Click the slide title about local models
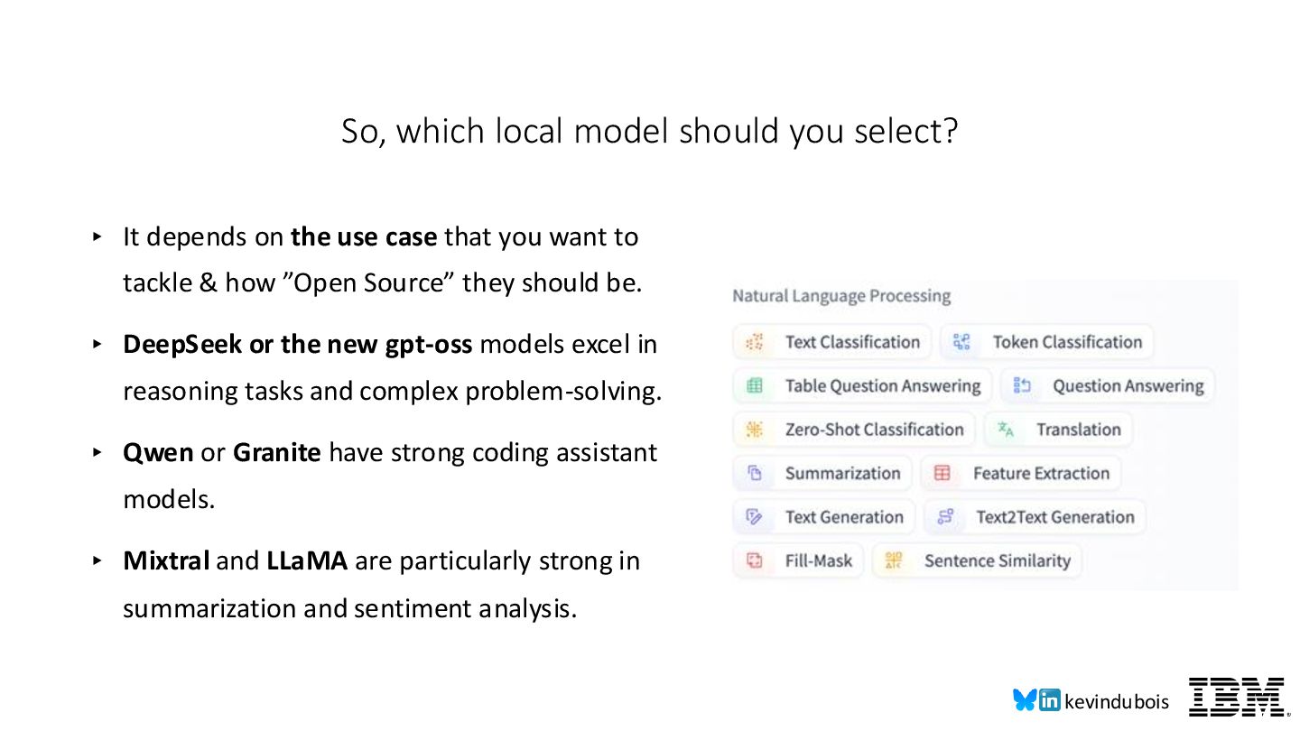This screenshot has width=1300, height=731. click(x=649, y=132)
